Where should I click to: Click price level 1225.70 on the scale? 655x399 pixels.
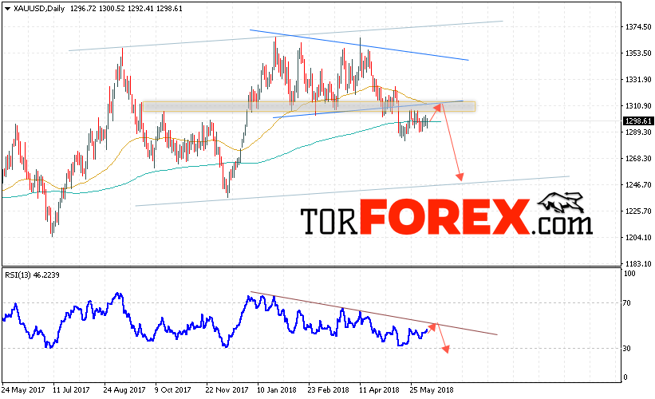[x=638, y=211]
